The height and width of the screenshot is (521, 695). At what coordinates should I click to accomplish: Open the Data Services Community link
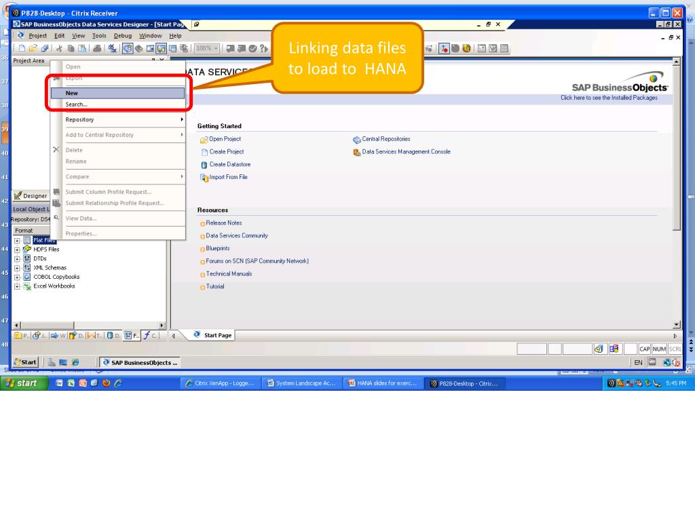point(237,235)
